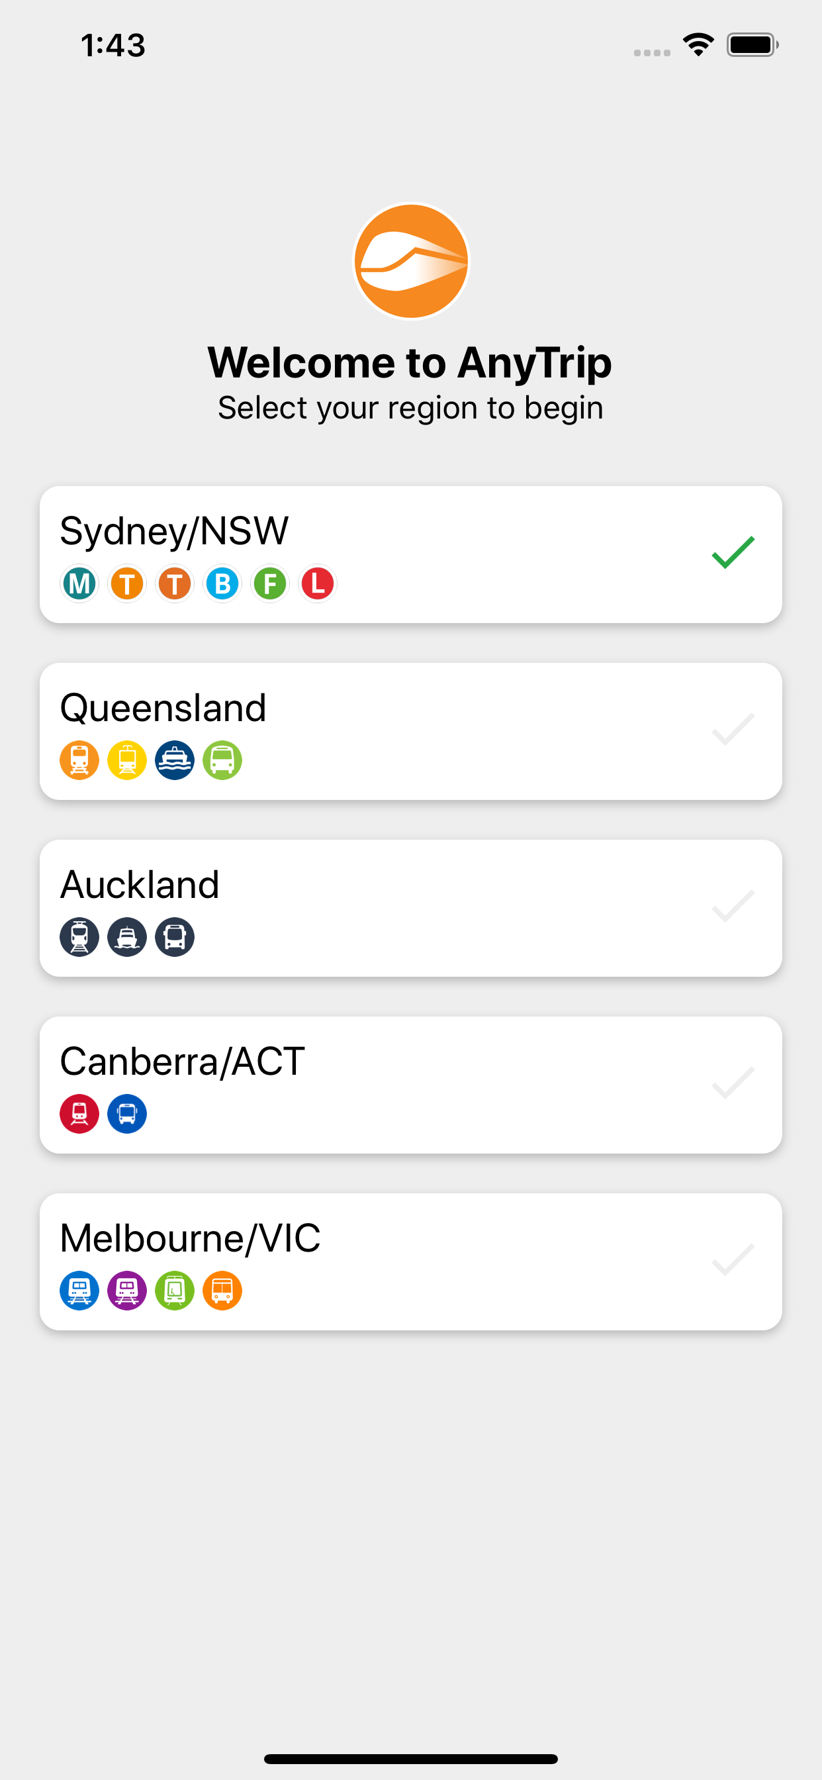Viewport: 822px width, 1780px height.
Task: Click the Auckland ferry icon
Action: pyautogui.click(x=127, y=938)
